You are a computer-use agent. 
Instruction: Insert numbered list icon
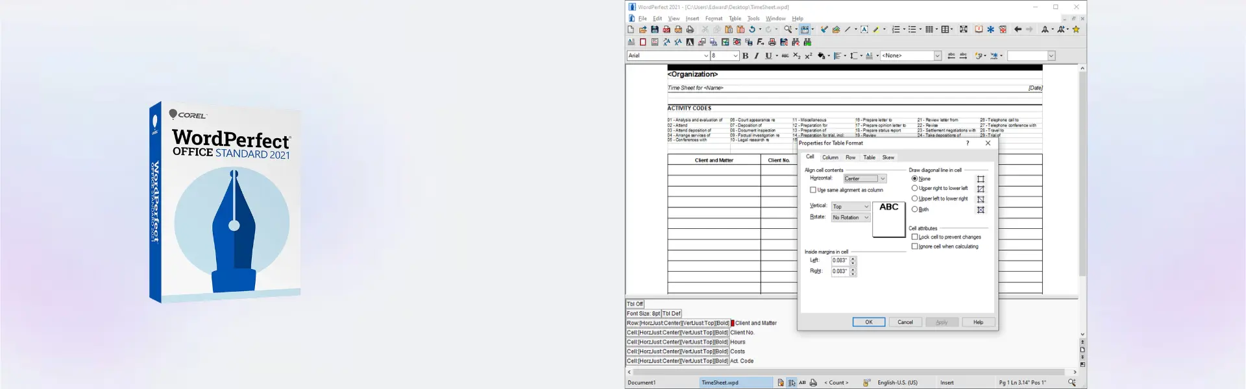pos(896,29)
